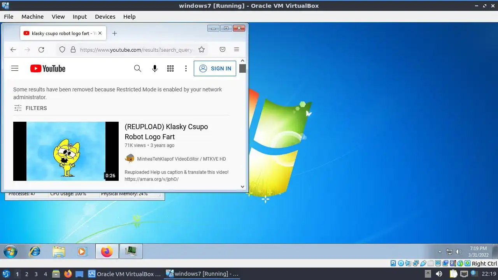
Task: Open the Windows volume tray icon
Action: tap(459, 252)
